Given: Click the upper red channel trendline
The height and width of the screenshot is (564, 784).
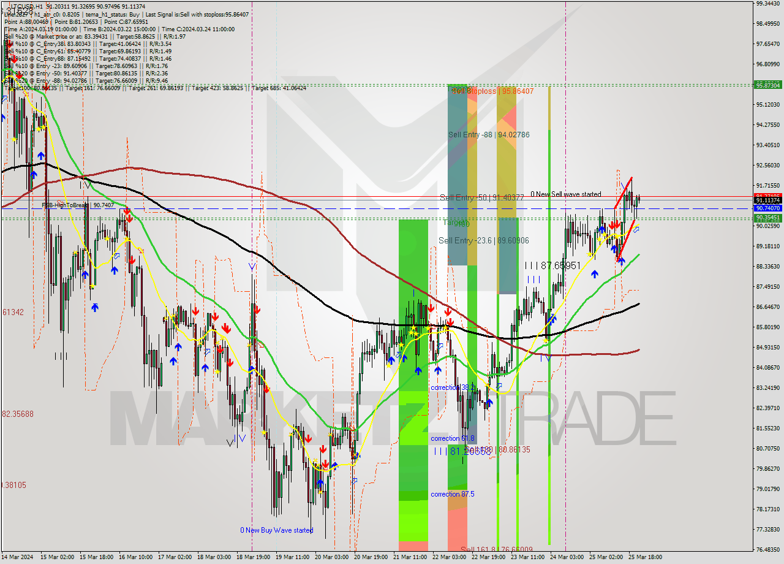Looking at the screenshot, I should (623, 194).
